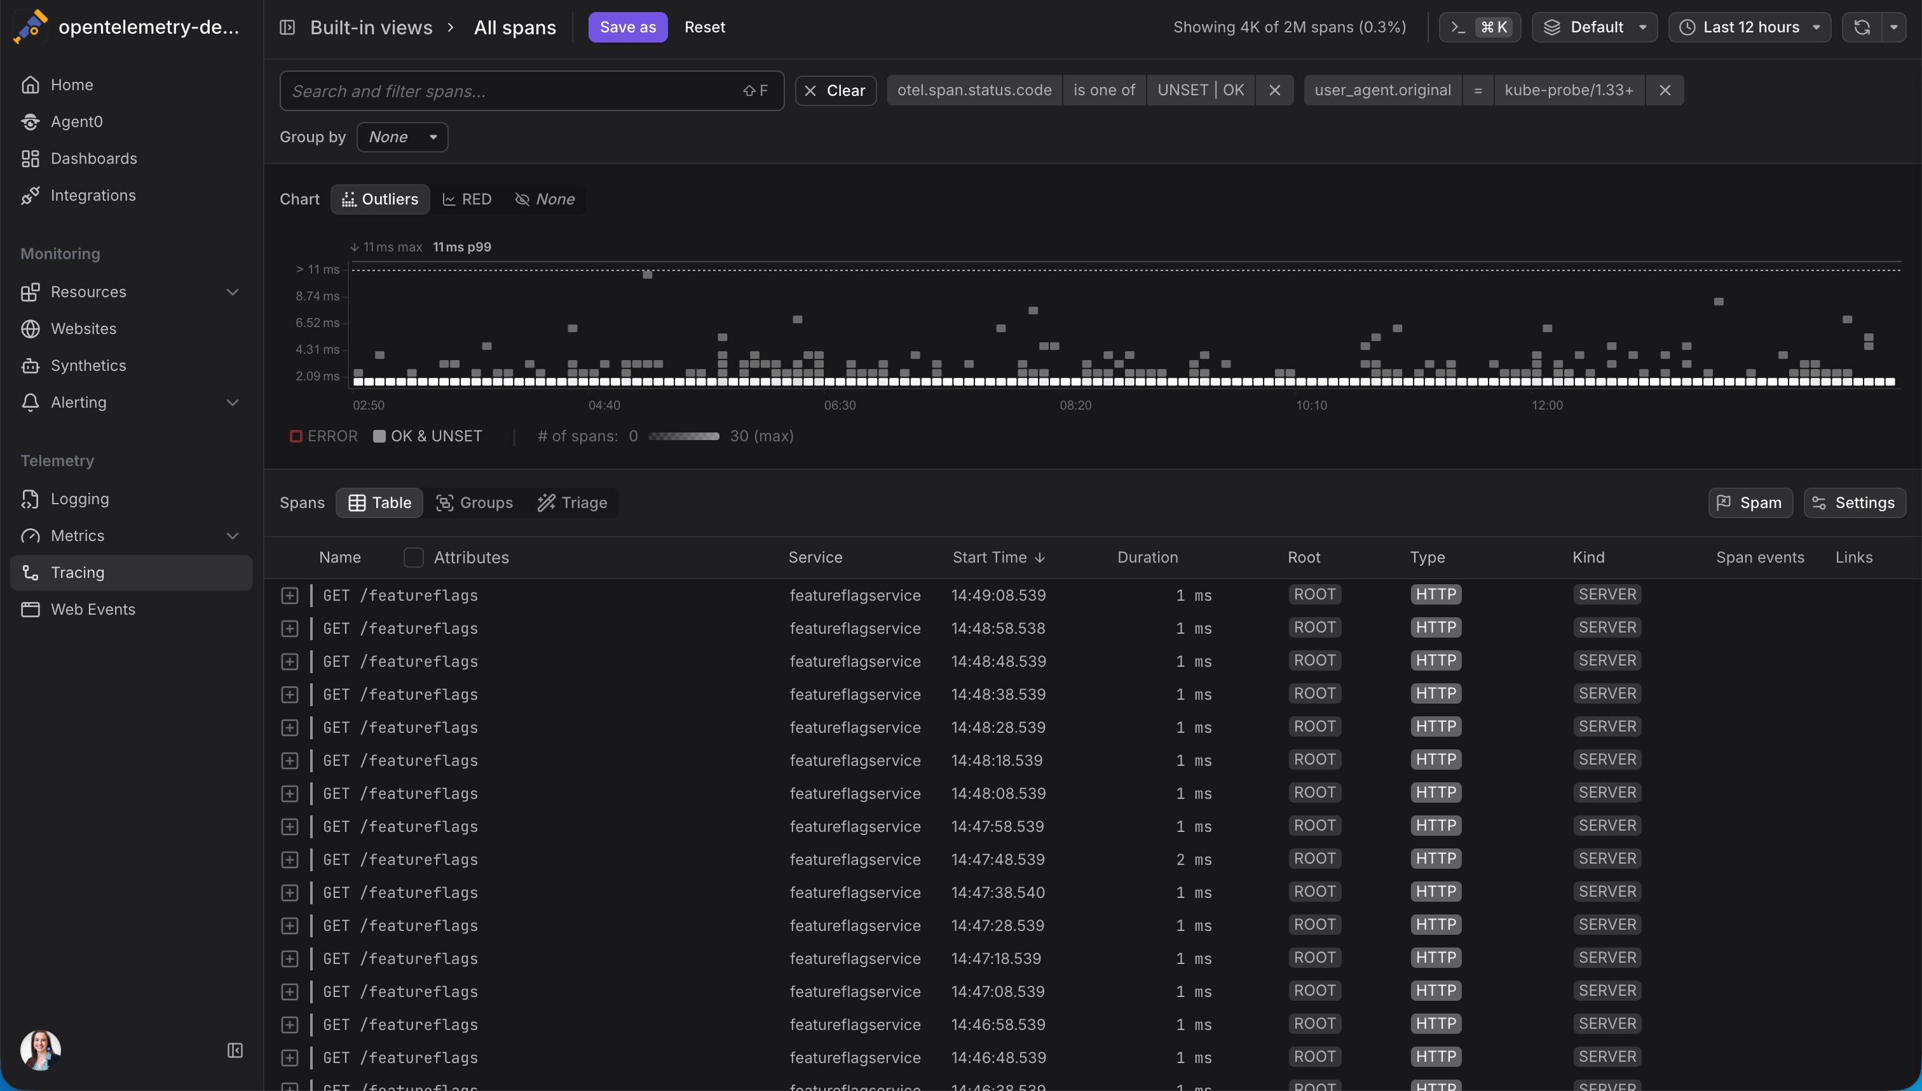
Task: Open the Synthetics monitoring page
Action: pyautogui.click(x=88, y=366)
